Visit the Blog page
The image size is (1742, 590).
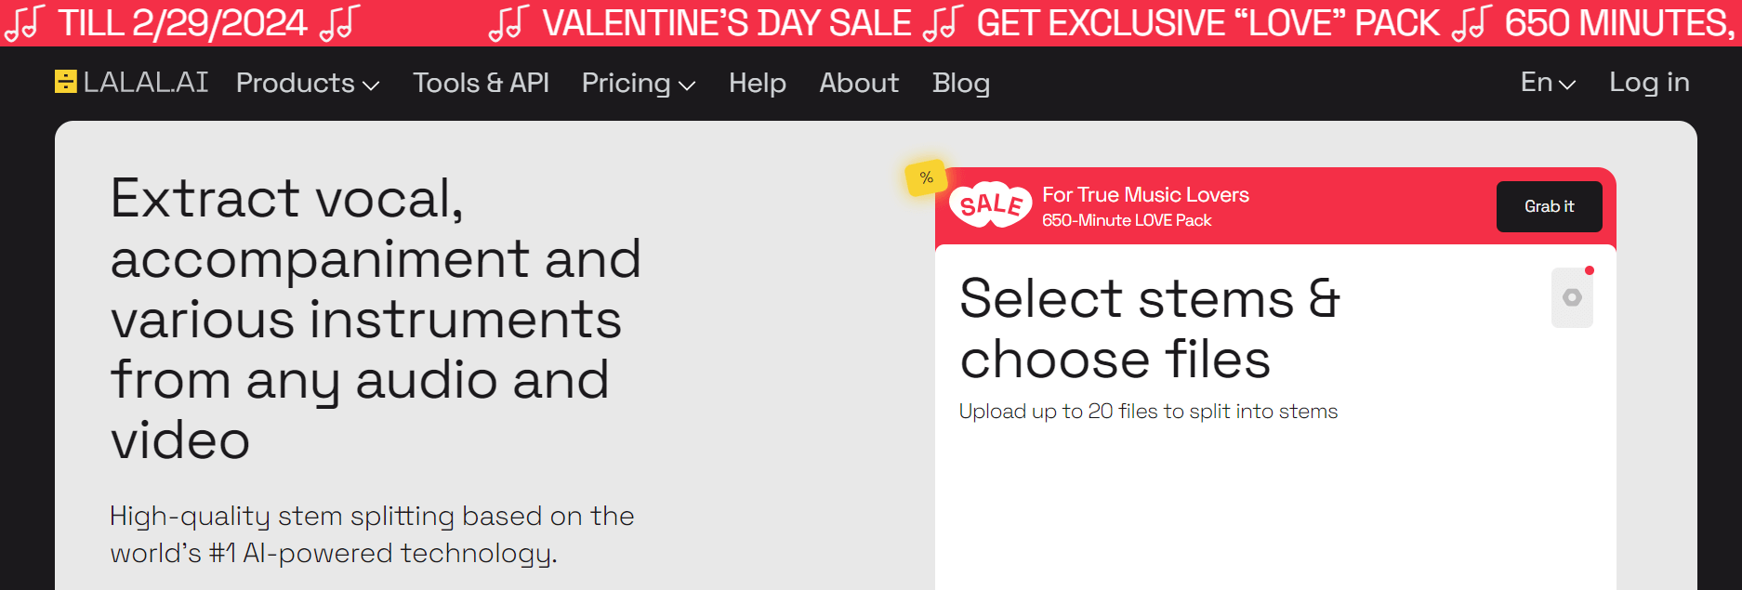(x=960, y=84)
